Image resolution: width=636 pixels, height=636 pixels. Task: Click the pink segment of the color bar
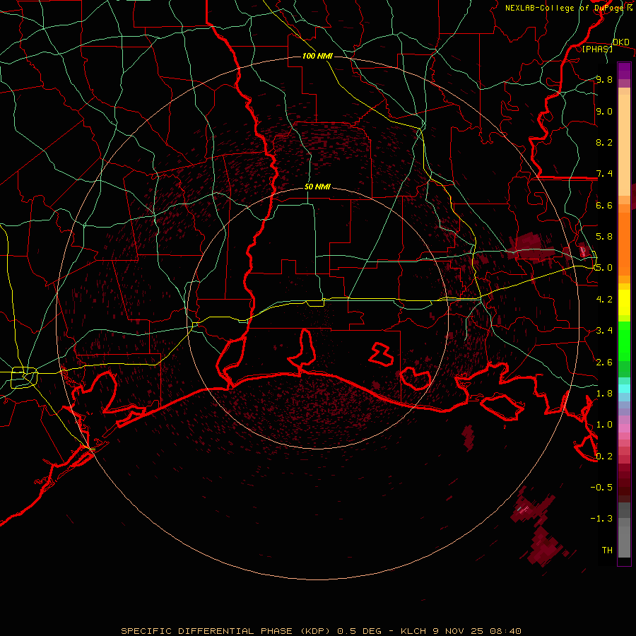(624, 428)
